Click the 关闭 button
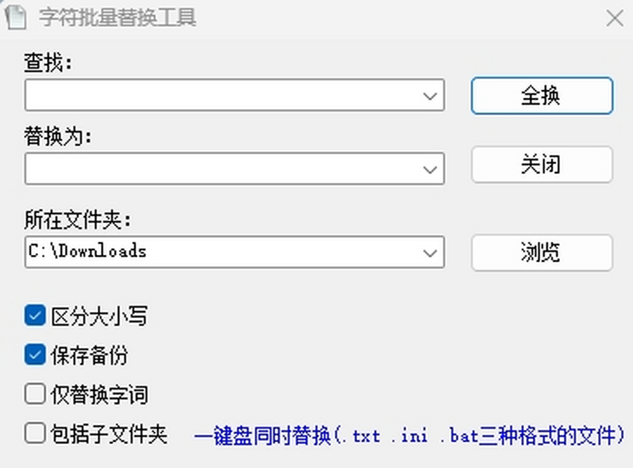Viewport: 633px width, 468px height. 542,165
